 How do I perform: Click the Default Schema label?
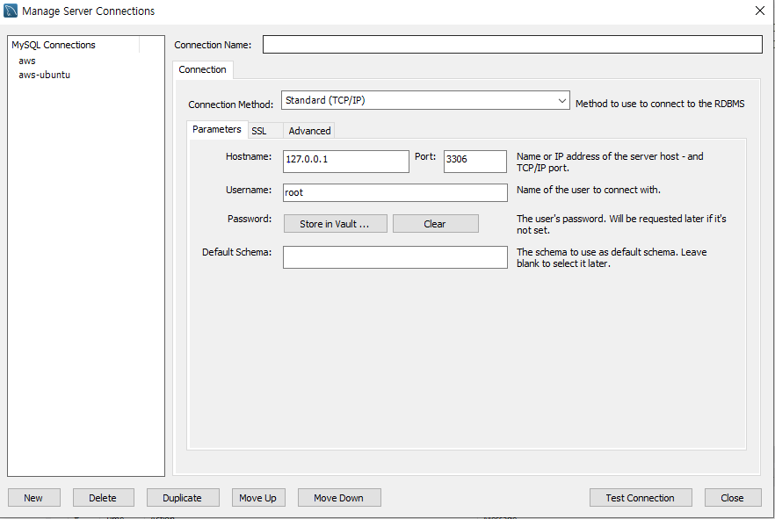[236, 252]
